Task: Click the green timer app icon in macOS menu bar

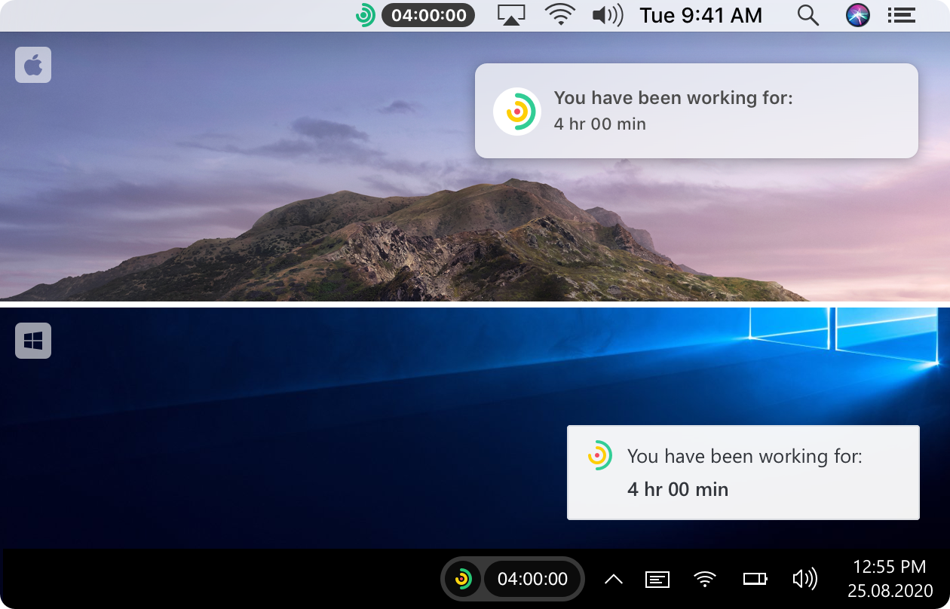Action: coord(366,15)
